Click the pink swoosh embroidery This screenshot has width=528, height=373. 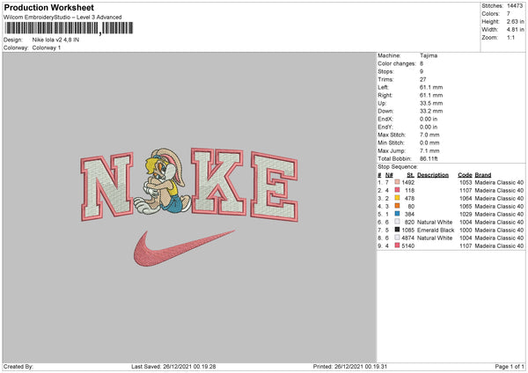click(x=184, y=248)
